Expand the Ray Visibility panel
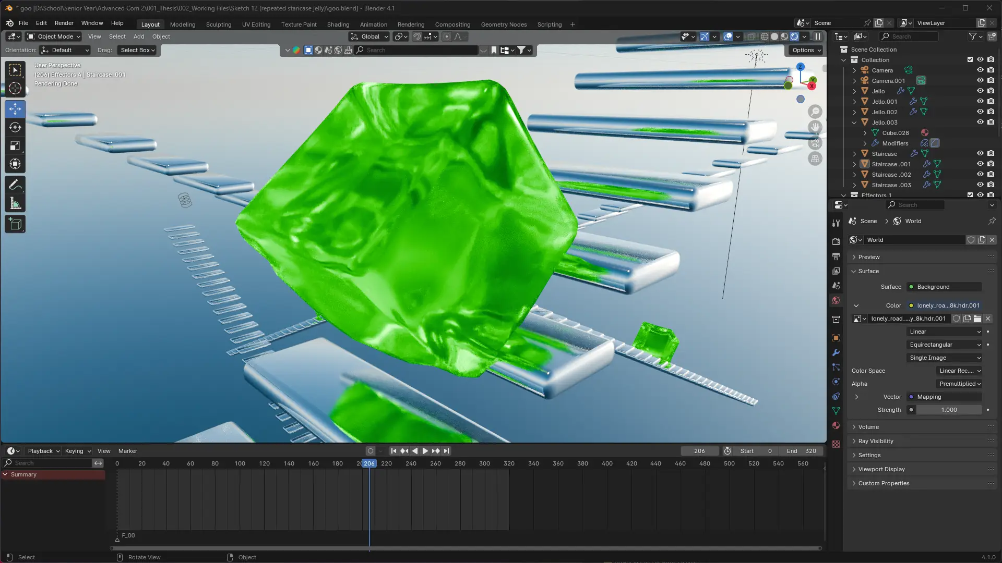This screenshot has width=1002, height=563. [x=876, y=441]
